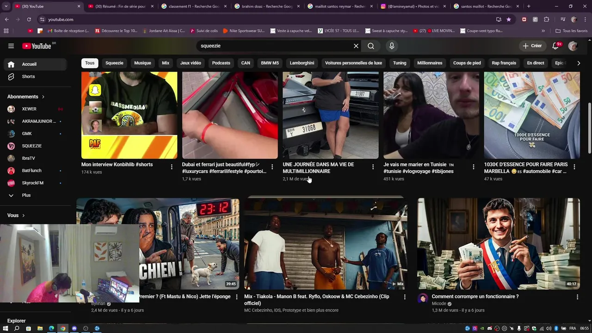Screen dimensions: 592x333
Task: Open the options menu for UNE JOURNÉE DANS MA VIE short
Action: (x=373, y=167)
